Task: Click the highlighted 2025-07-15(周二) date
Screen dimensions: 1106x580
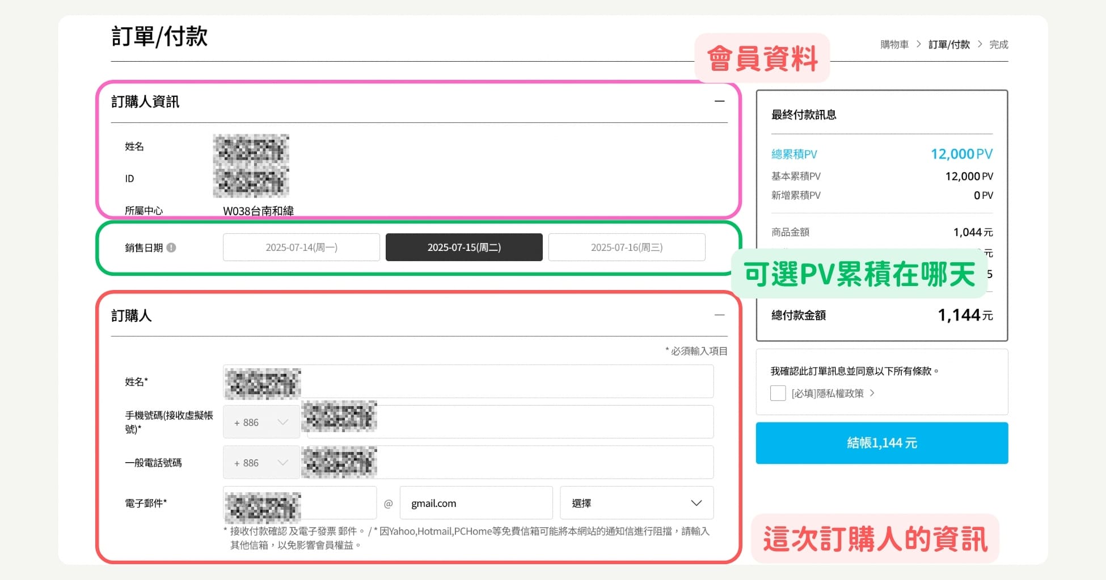Action: pos(463,247)
